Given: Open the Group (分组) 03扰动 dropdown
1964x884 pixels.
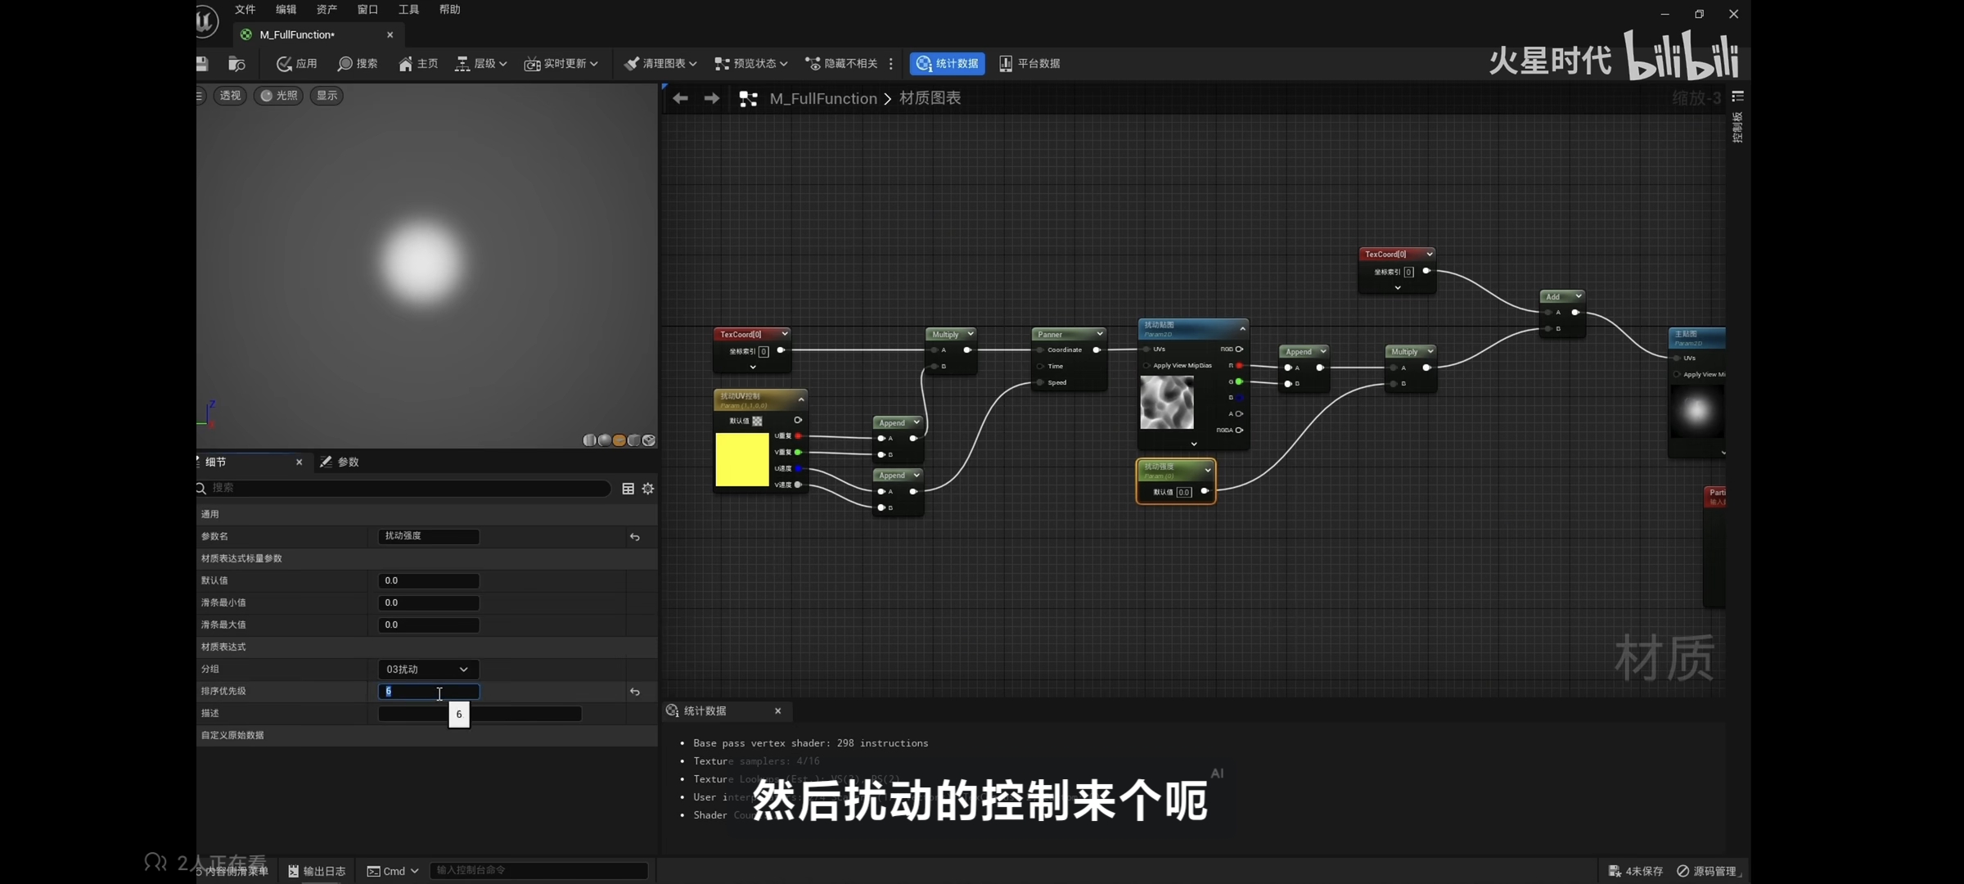Looking at the screenshot, I should point(428,670).
